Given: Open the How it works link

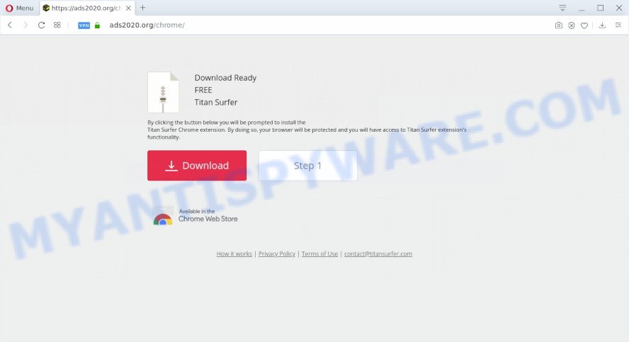Looking at the screenshot, I should tap(234, 253).
